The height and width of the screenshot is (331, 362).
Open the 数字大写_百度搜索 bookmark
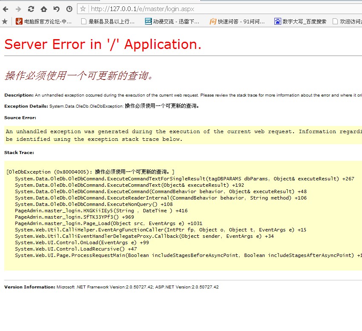[x=300, y=21]
